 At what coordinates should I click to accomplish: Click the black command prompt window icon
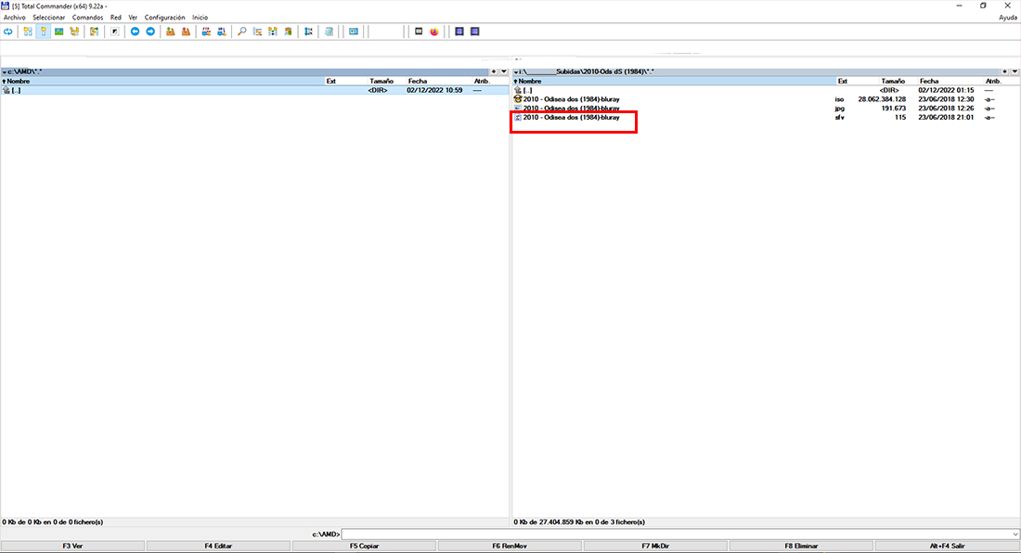[x=419, y=32]
